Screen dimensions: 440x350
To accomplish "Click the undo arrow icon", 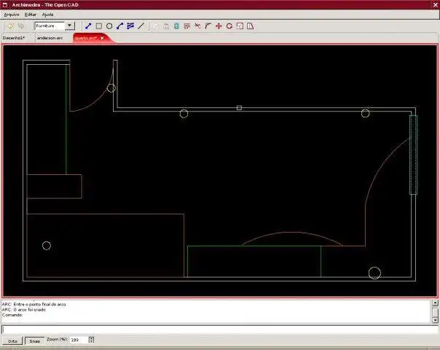I will tap(11, 26).
